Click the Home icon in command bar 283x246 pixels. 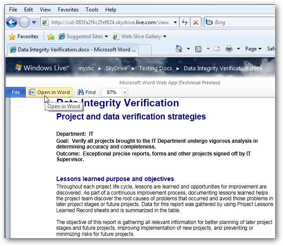[x=179, y=49]
